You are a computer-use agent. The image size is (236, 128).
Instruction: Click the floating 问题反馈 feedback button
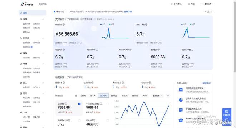click(227, 113)
